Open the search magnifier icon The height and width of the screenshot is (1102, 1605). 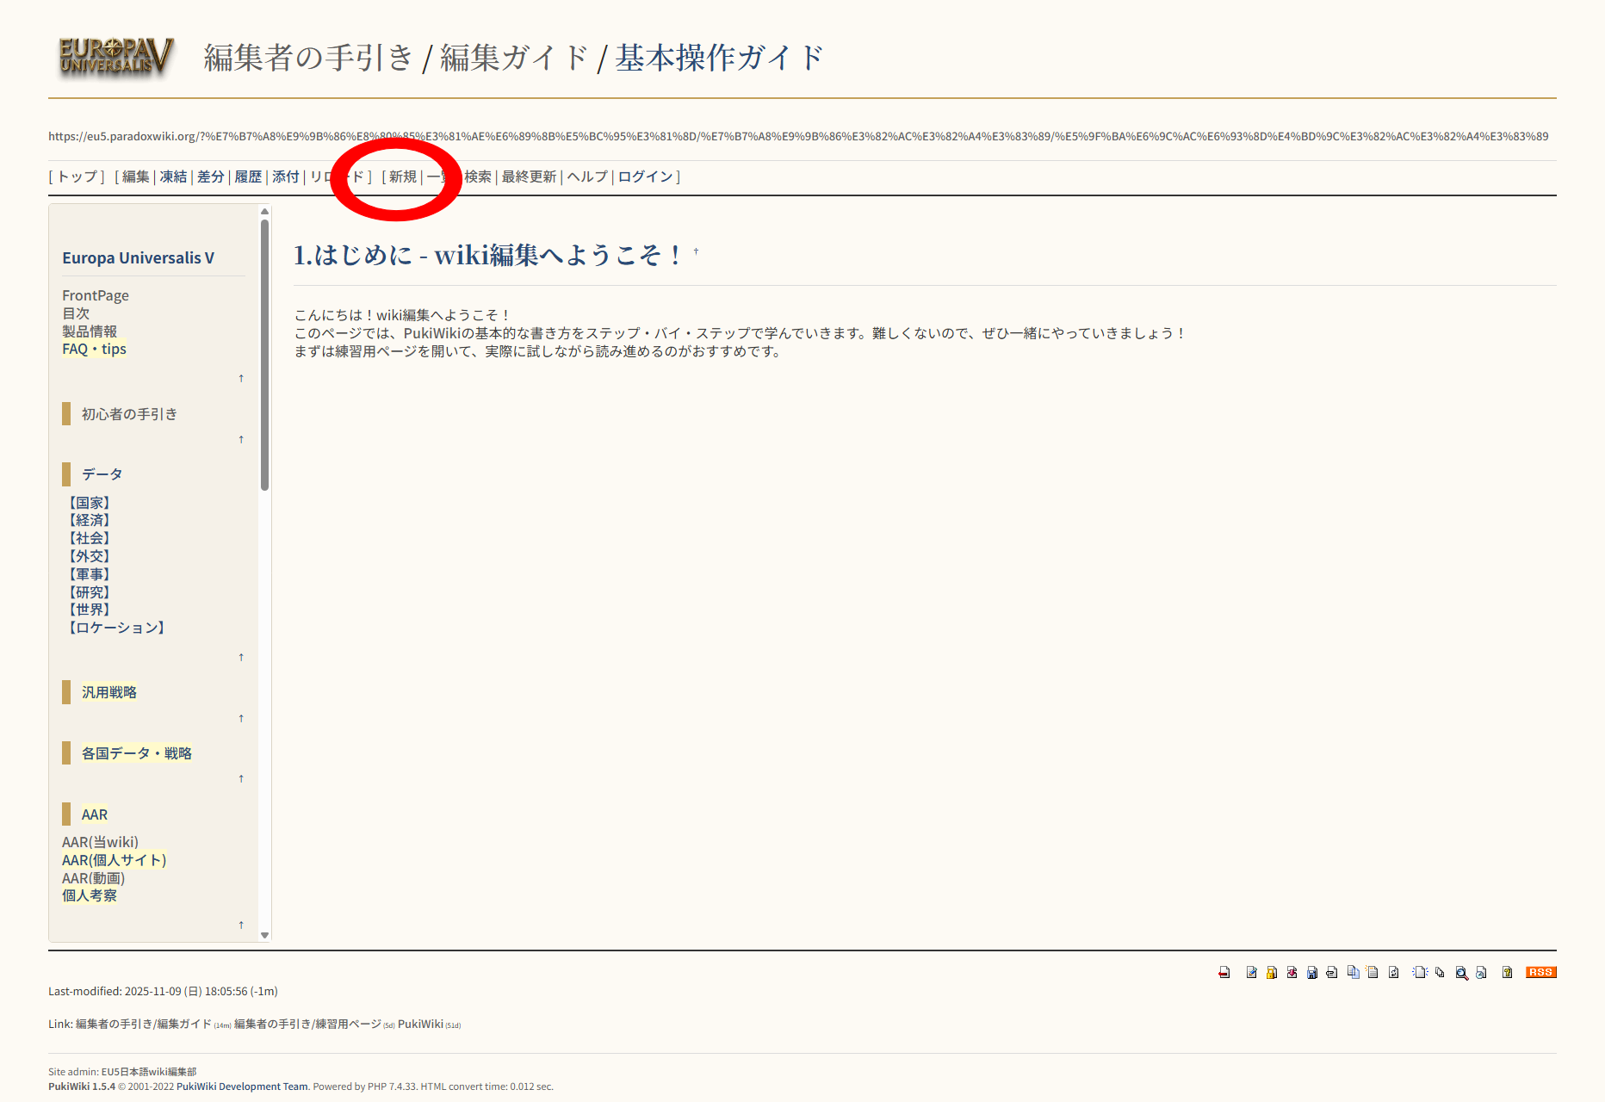click(x=1461, y=973)
